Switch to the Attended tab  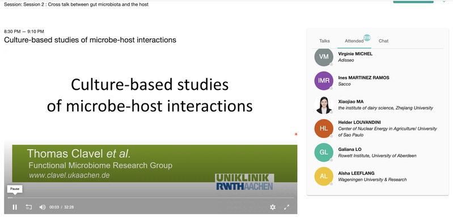354,41
